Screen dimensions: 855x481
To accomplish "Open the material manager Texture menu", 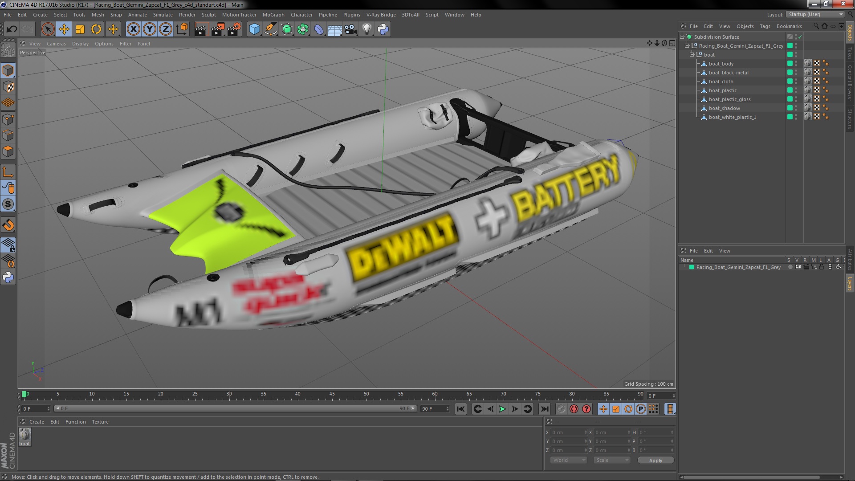I will tap(100, 422).
